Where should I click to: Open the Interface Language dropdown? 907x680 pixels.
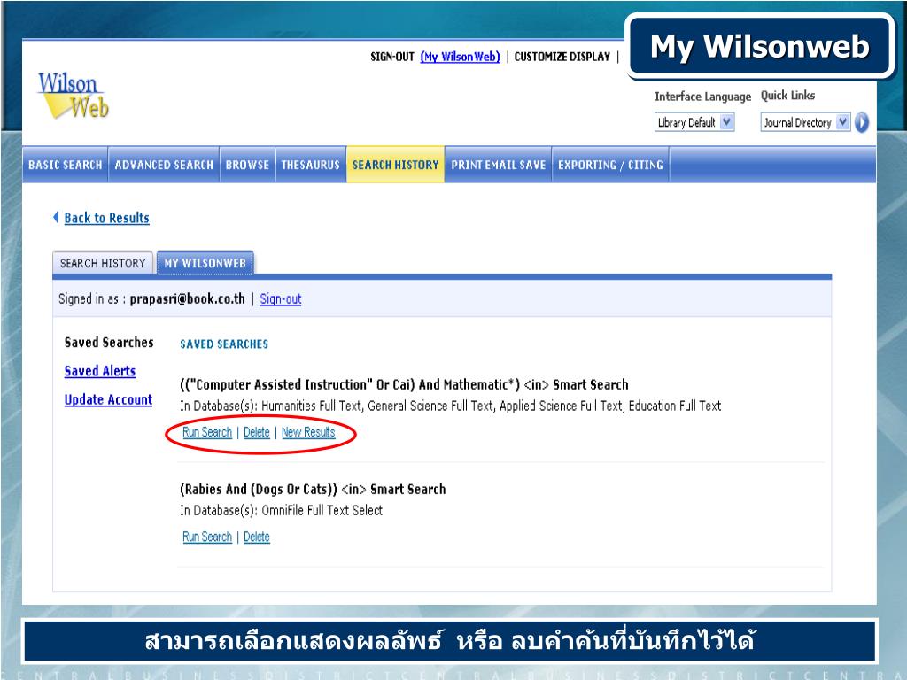[694, 122]
